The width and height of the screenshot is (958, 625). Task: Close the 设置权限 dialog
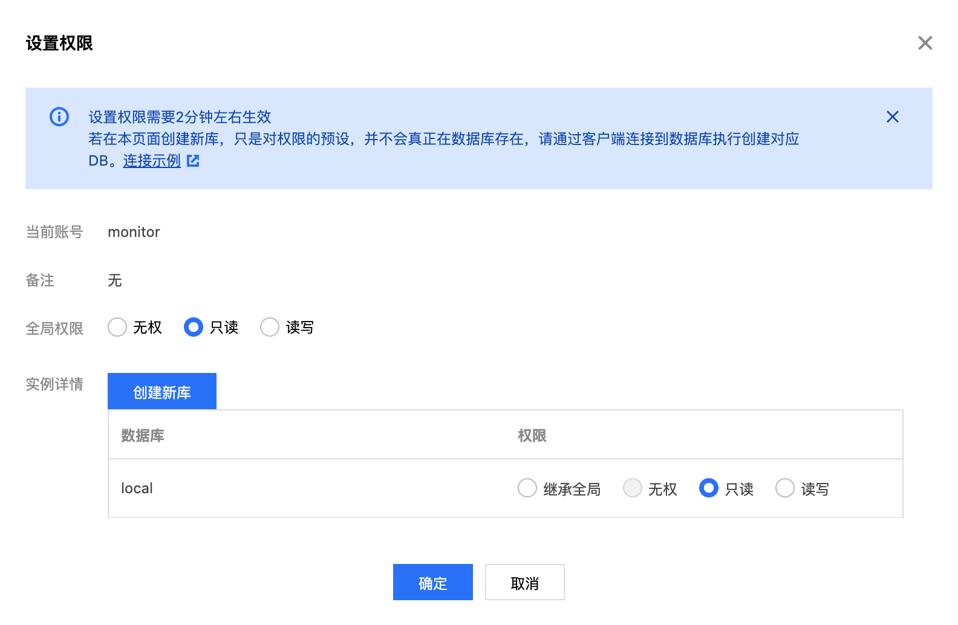pos(925,43)
